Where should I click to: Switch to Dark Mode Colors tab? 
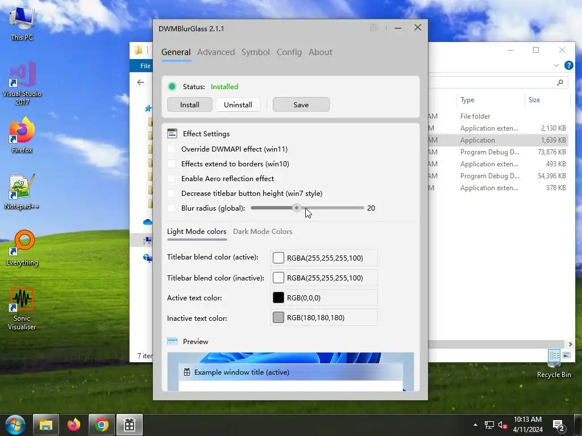click(263, 232)
